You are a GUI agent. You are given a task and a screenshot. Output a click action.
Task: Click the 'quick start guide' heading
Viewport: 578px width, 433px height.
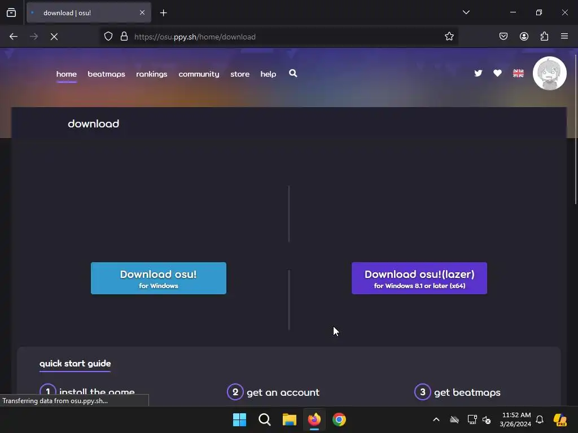click(x=75, y=364)
